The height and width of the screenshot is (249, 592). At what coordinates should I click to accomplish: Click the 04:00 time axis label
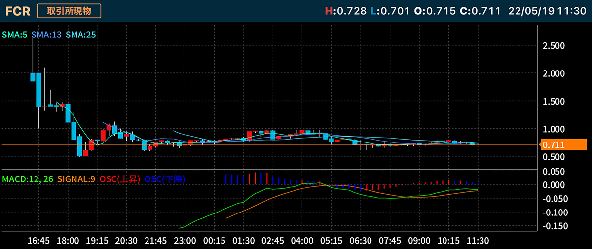pos(302,241)
